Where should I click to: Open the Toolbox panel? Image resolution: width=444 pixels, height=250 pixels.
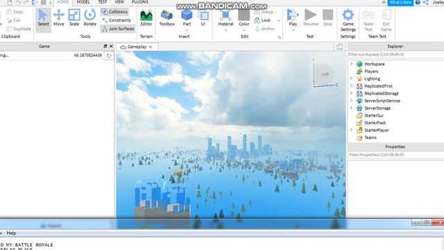coord(166,18)
